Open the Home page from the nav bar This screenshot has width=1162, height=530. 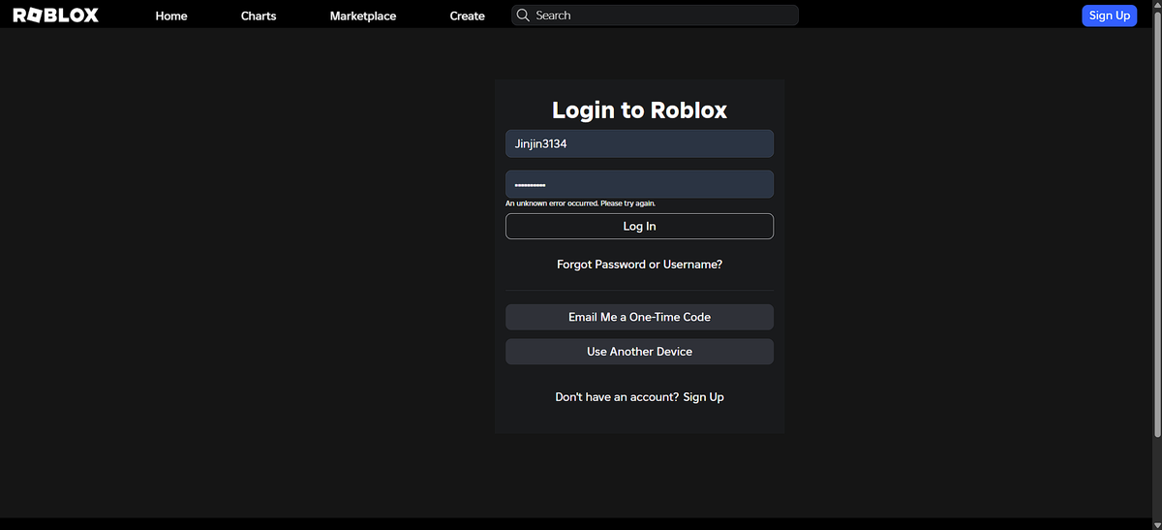(x=171, y=16)
